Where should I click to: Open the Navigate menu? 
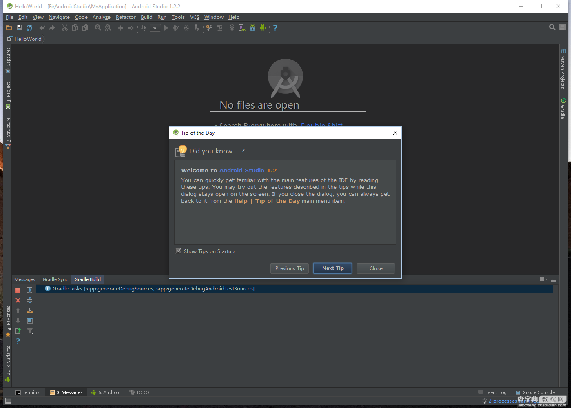click(59, 17)
